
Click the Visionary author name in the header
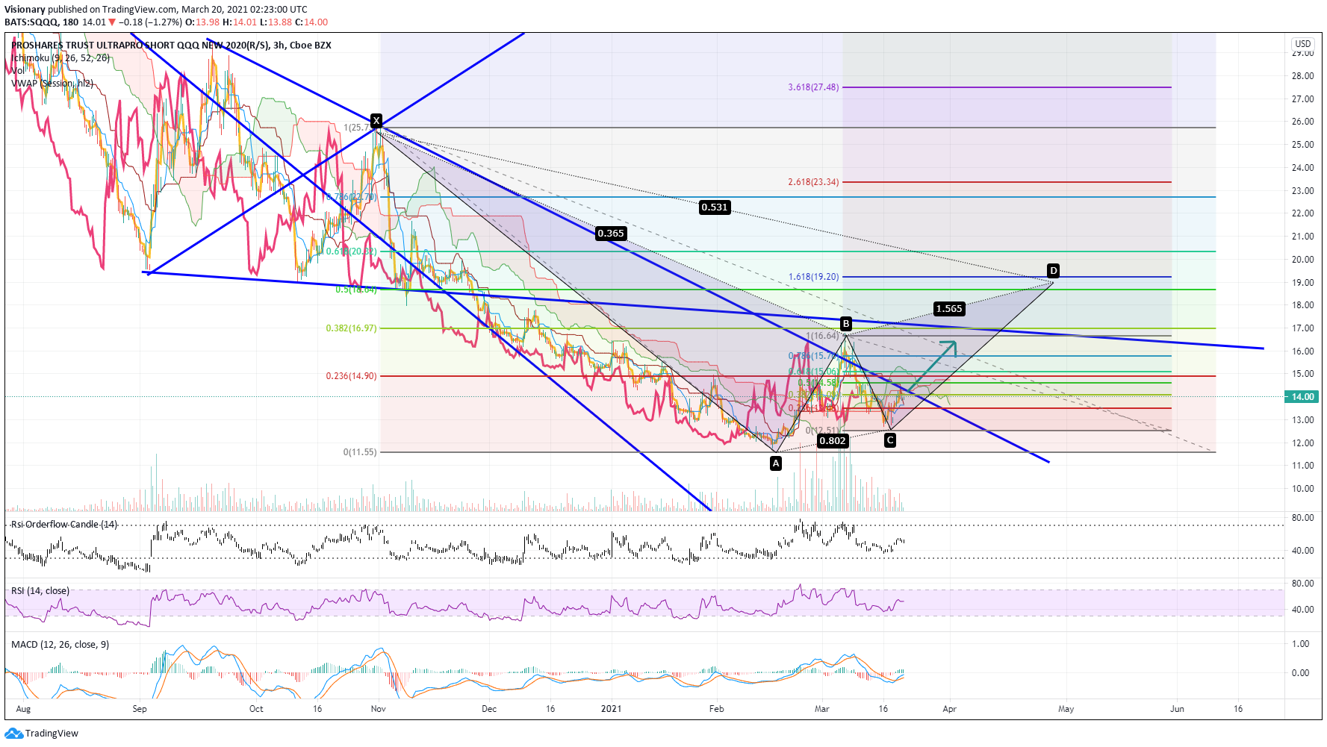25,10
